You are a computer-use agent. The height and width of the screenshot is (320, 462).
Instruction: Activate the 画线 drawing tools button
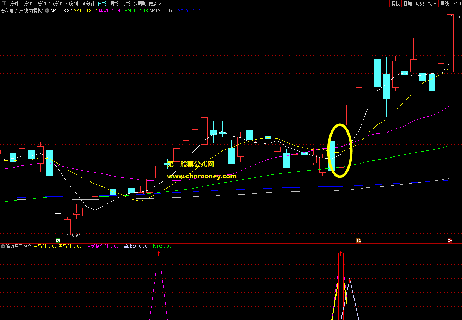tap(445, 4)
